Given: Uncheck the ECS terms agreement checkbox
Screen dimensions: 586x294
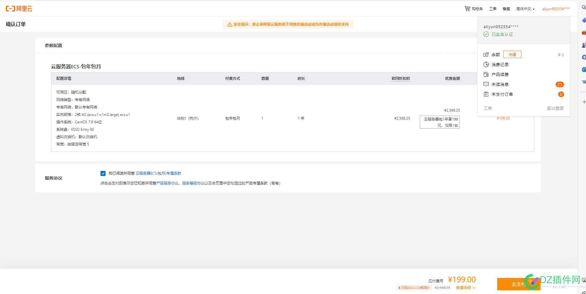Looking at the screenshot, I should (103, 173).
